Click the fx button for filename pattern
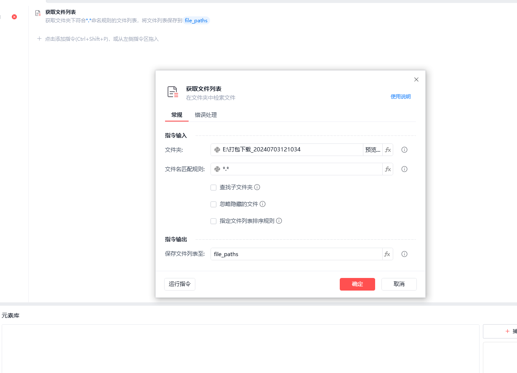Screen dimensions: 517x373 pyautogui.click(x=388, y=169)
